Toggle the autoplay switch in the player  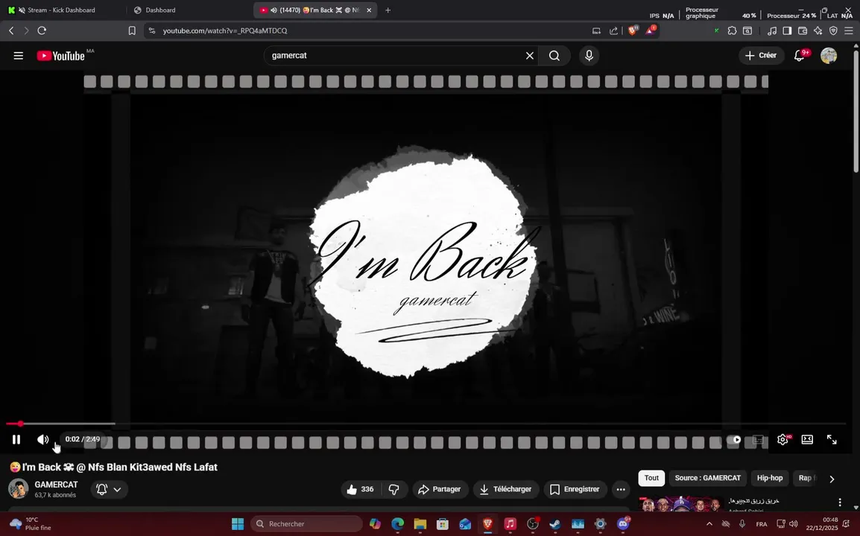[733, 439]
